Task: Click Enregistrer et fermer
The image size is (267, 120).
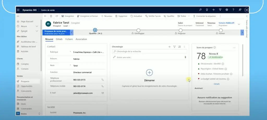Action: click(x=88, y=16)
